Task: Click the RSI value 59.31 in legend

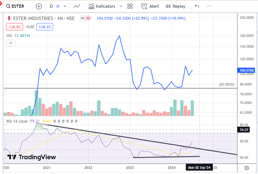Action: tap(35, 121)
